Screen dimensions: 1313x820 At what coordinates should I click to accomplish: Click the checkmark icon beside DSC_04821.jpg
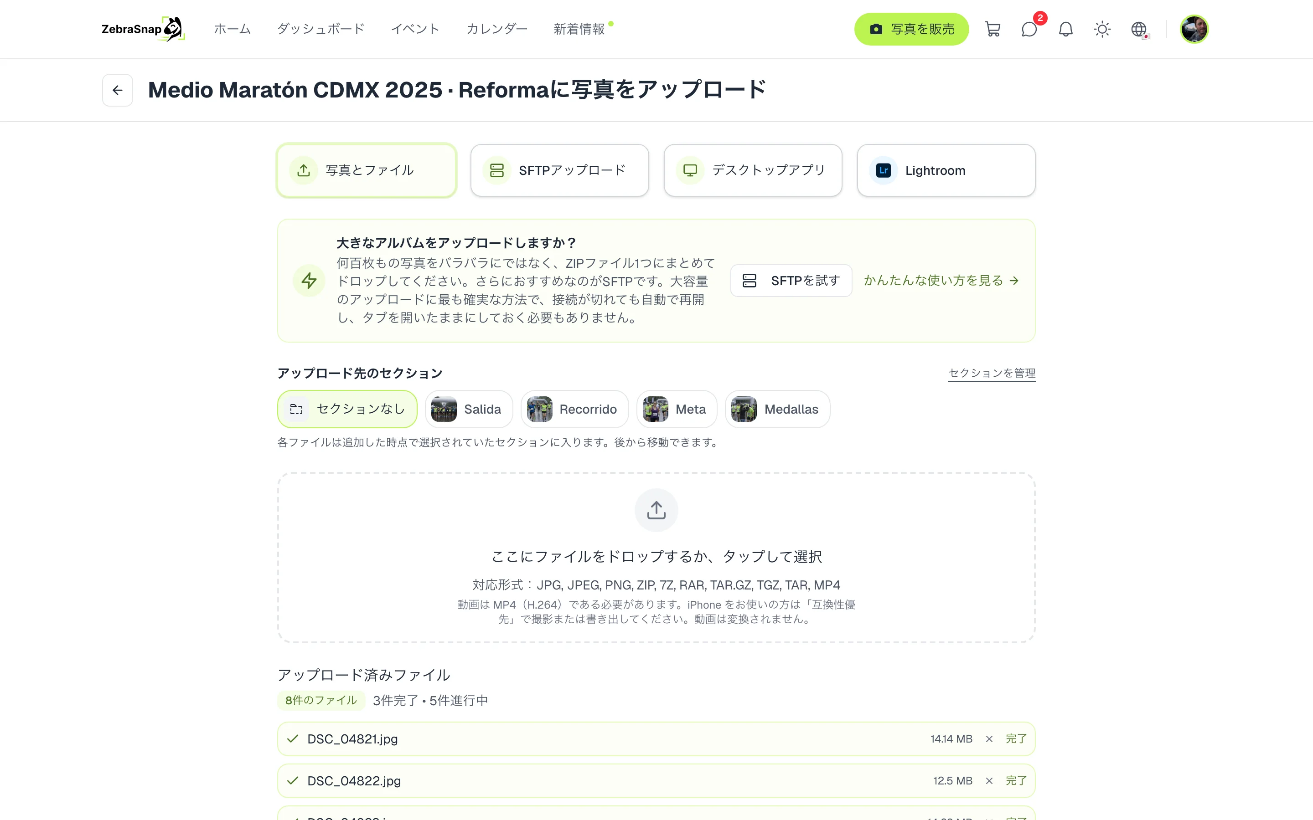click(292, 738)
